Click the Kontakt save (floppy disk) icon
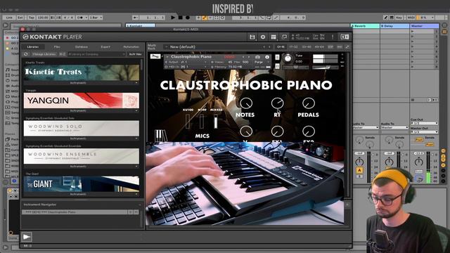Image resolution: width=450 pixels, height=253 pixels. [x=252, y=37]
